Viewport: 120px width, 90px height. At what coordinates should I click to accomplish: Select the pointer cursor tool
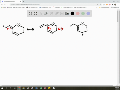(41, 13)
